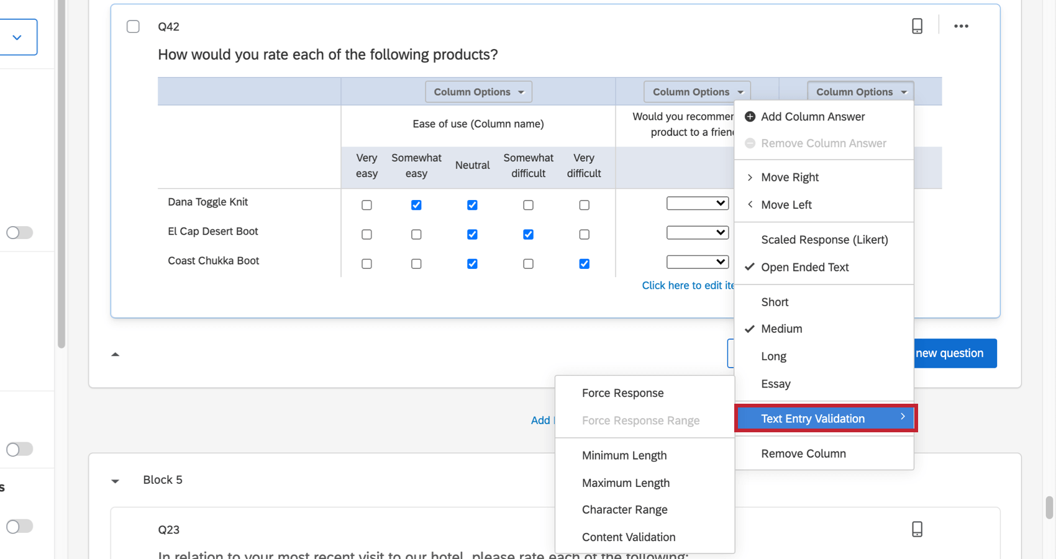
Task: Click the plus icon beside Add Column Answer
Action: tap(750, 116)
